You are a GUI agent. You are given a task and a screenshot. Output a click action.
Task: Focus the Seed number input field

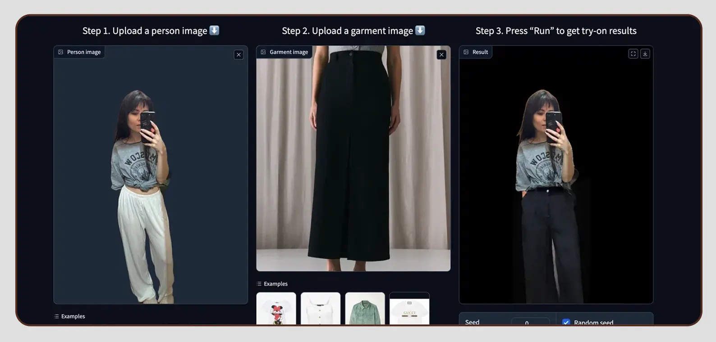[x=530, y=322]
